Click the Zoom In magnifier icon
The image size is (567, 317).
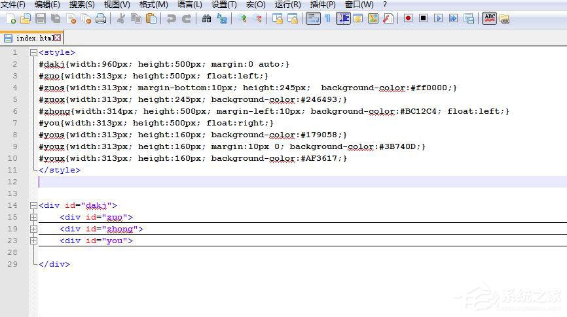[x=242, y=18]
